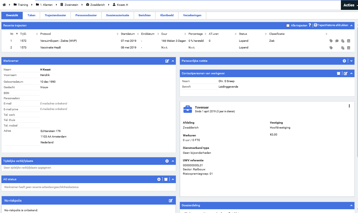The width and height of the screenshot is (358, 213).
Task: Edit the Werknemer panel with the pencil icon
Action: coord(167,61)
